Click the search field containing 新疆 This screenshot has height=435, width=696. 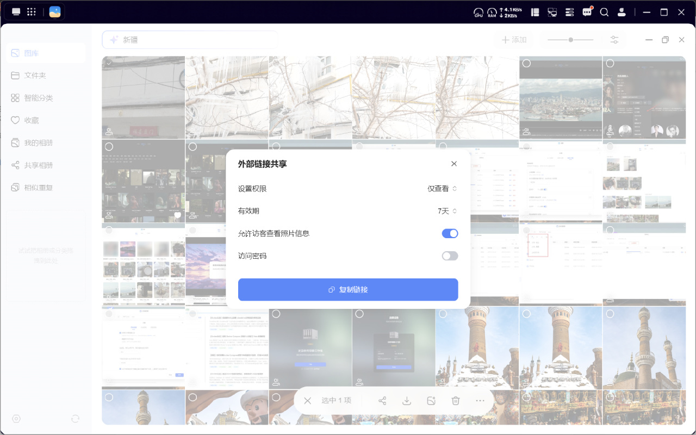[190, 40]
